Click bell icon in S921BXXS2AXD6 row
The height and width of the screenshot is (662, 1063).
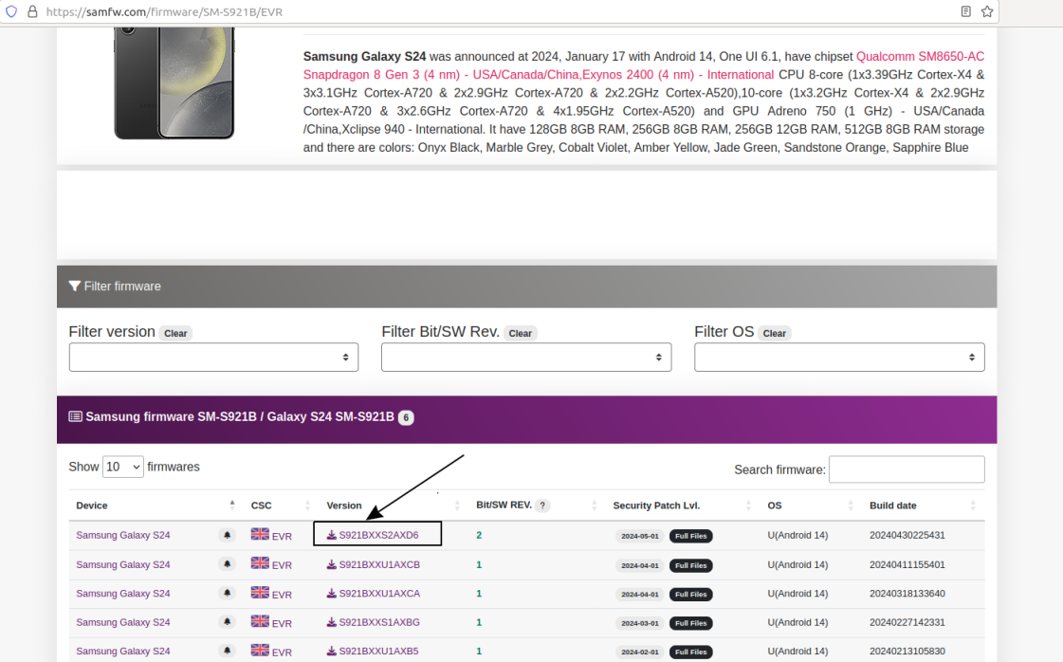tap(227, 535)
